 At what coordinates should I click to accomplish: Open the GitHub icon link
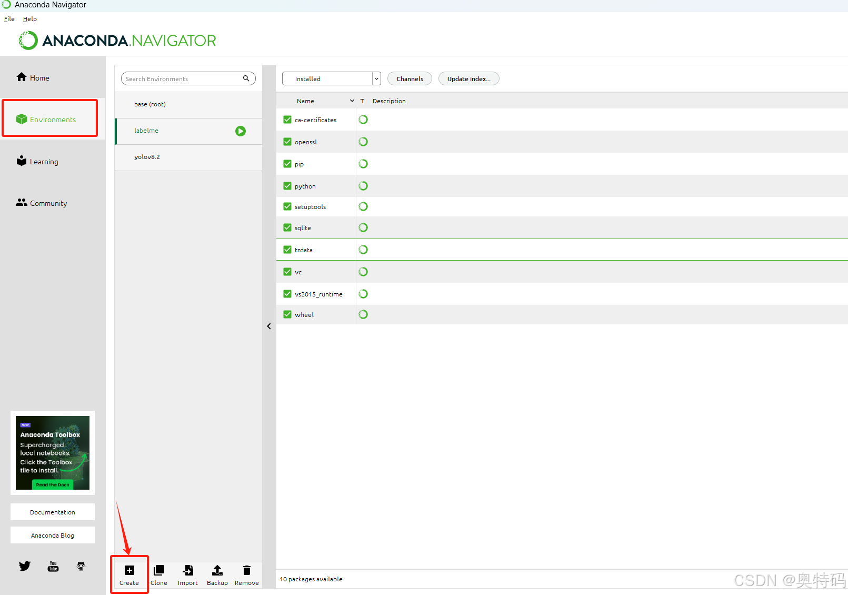click(x=81, y=566)
